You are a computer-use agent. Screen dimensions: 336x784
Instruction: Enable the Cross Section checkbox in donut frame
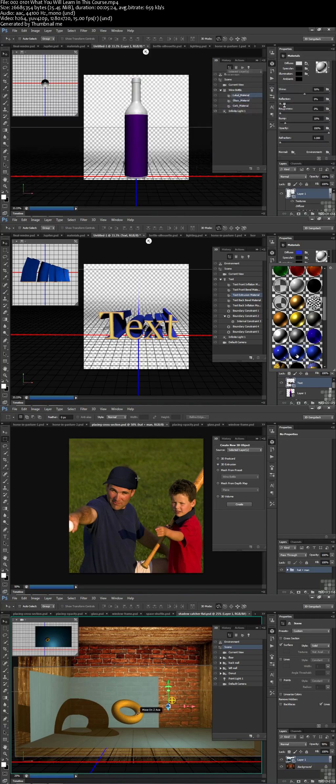pyautogui.click(x=281, y=638)
